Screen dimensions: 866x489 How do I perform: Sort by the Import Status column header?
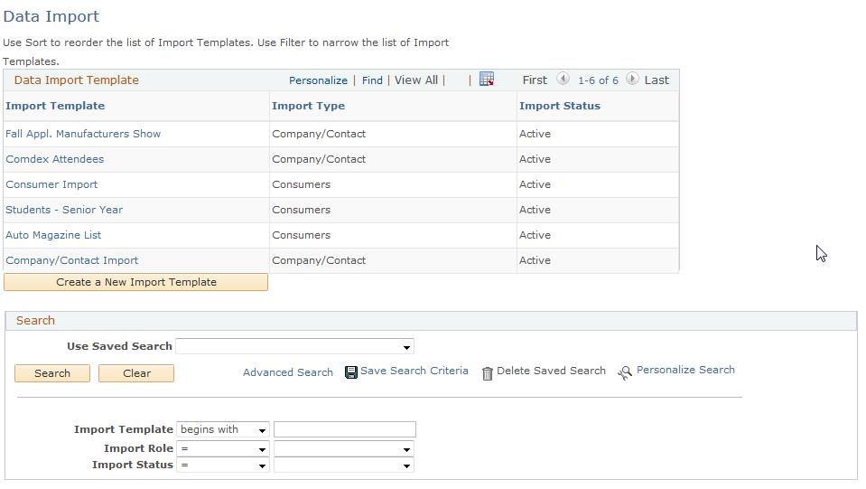click(x=560, y=106)
